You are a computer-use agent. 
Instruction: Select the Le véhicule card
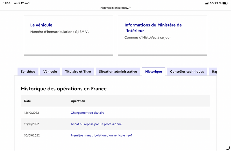(68, 35)
